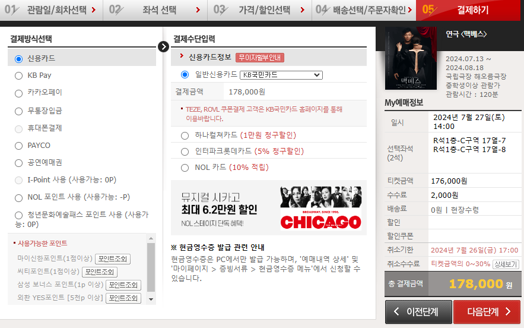524x328 pixels.
Task: Click the 신용카드정보 section heading
Action: tap(210, 57)
